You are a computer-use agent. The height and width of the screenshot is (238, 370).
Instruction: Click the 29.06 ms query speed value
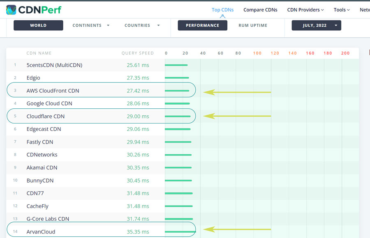click(x=138, y=129)
